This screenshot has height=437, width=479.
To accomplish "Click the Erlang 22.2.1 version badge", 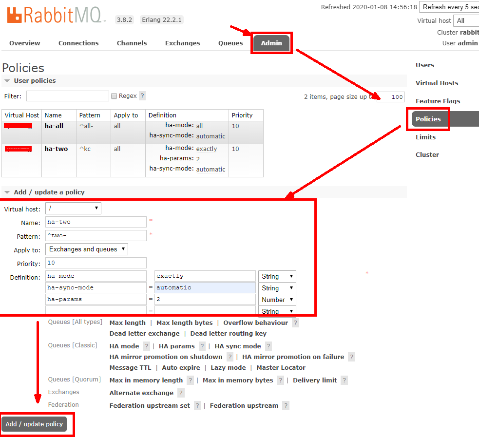I will coord(162,20).
